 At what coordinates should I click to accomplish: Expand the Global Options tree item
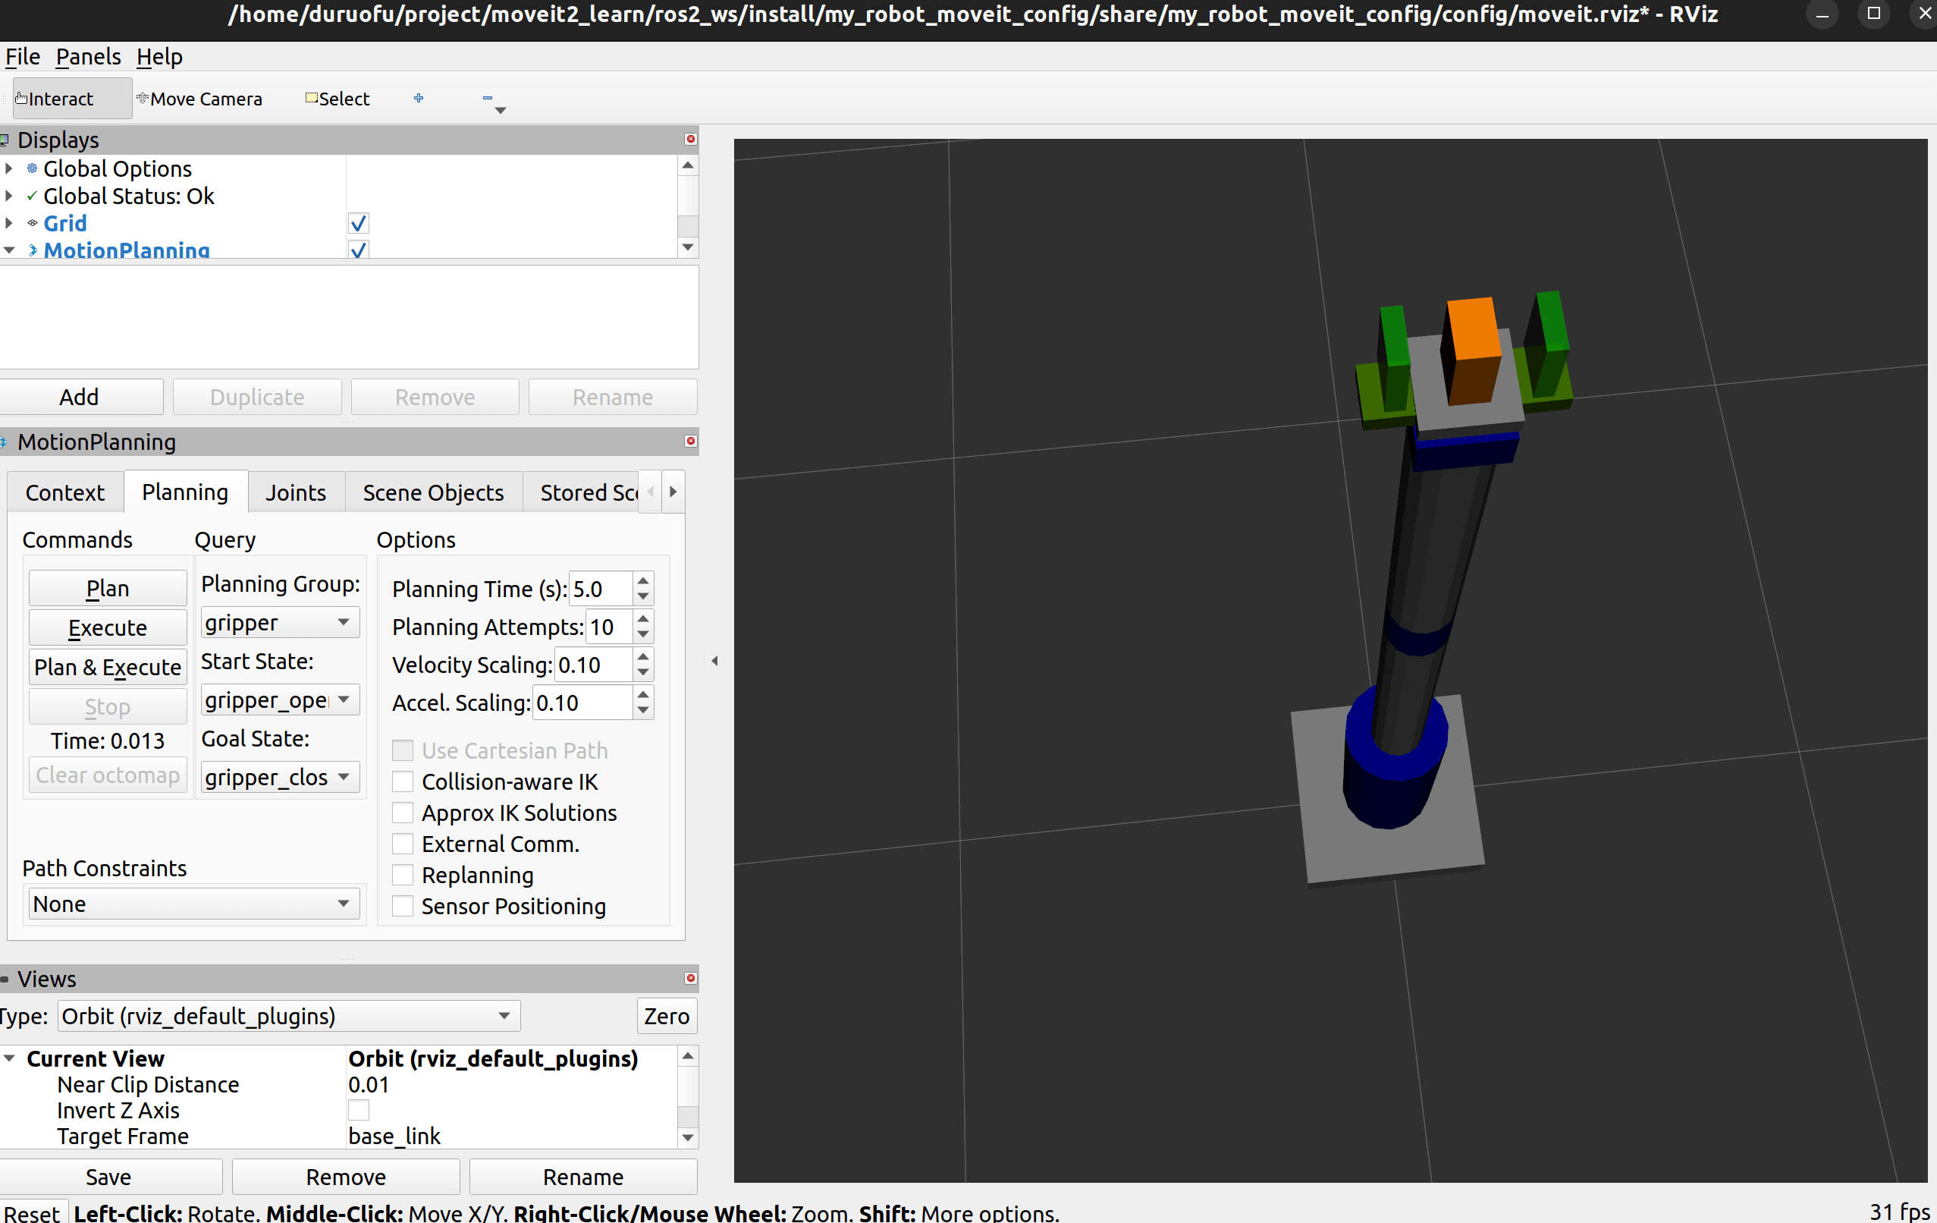tap(9, 169)
